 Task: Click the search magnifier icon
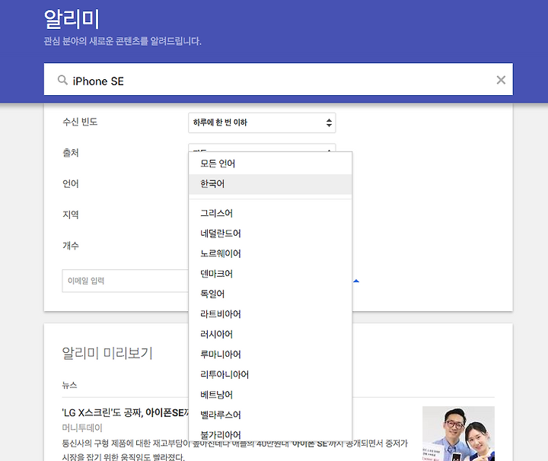pos(62,80)
